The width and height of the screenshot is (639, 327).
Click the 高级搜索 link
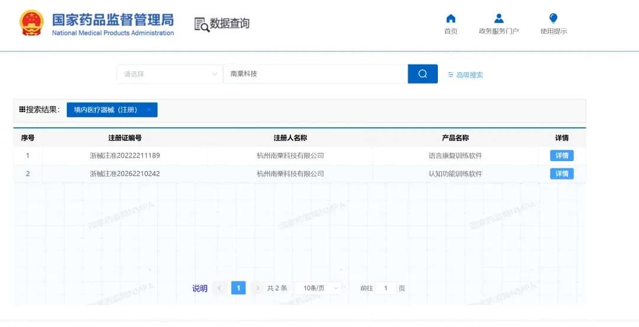click(469, 75)
